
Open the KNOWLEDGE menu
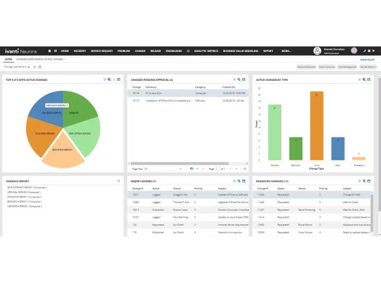click(174, 51)
